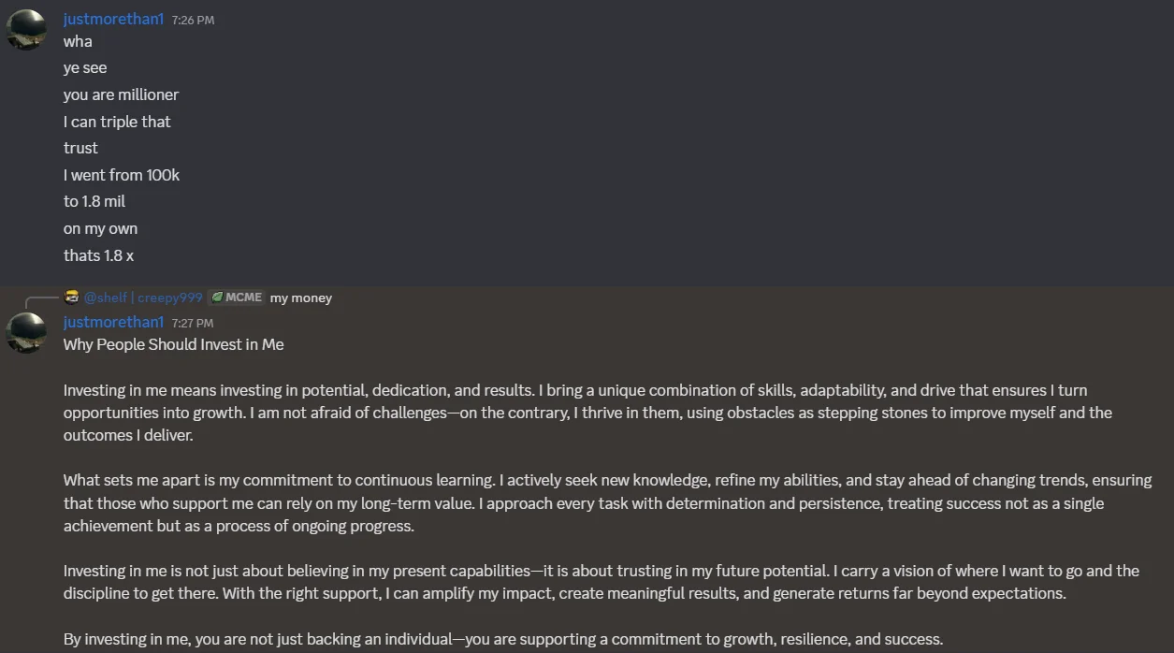This screenshot has height=653, width=1174.
Task: Open the @shelf | creepy999 mention in reply preview
Action: click(143, 297)
